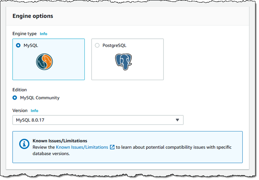The image size is (259, 180).
Task: Click the Engine options section header
Action: [33, 16]
